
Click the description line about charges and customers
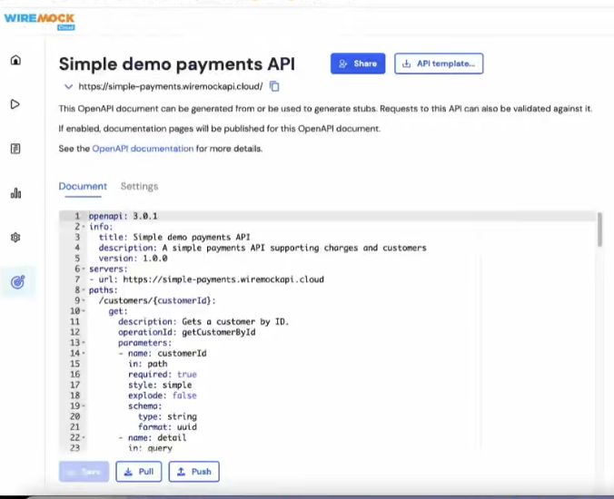[262, 248]
